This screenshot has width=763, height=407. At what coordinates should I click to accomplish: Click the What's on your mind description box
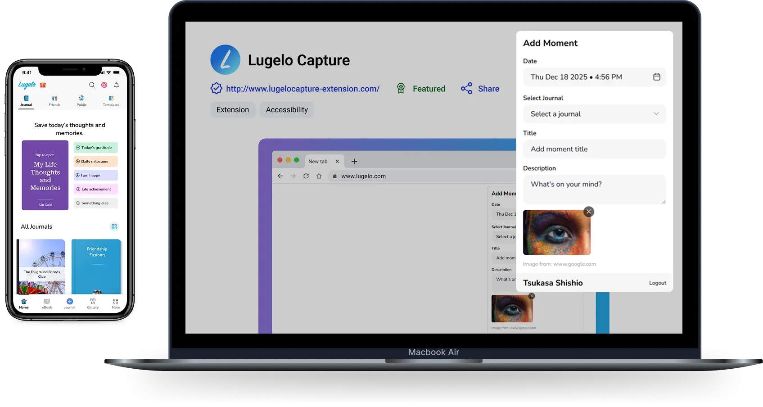coord(594,190)
